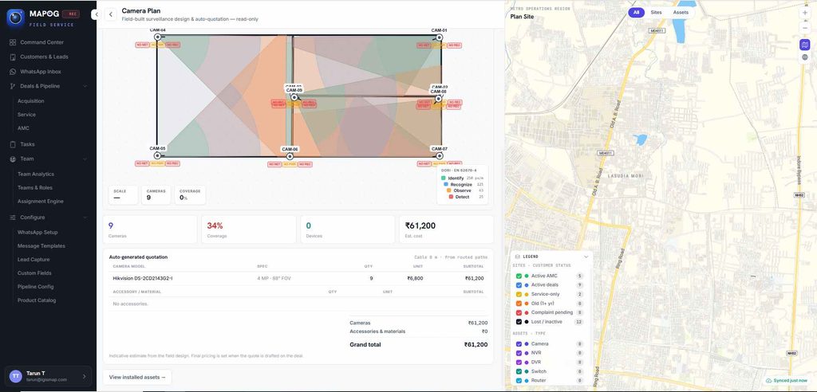Click the Legend panel layers icon
The width and height of the screenshot is (817, 392).
[517, 257]
